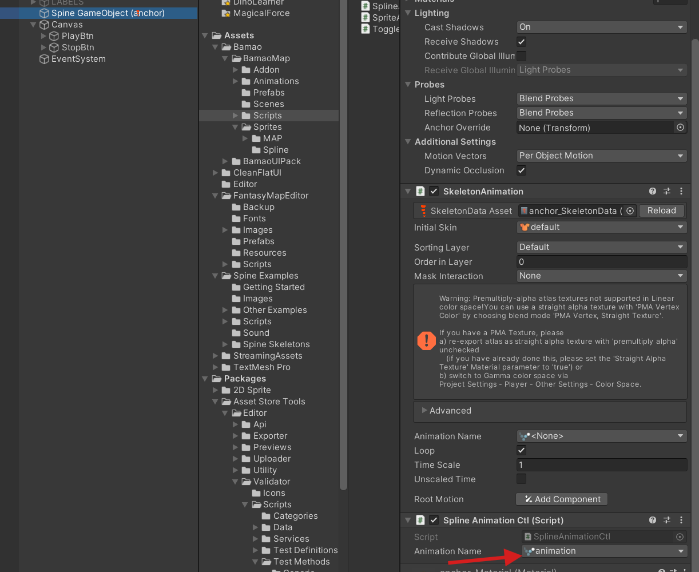
Task: Open Spline Animation Ctl help icon
Action: [653, 521]
